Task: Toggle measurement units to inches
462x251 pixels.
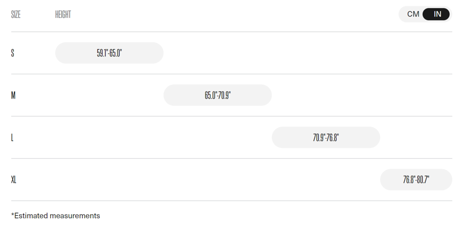Action: pyautogui.click(x=437, y=14)
